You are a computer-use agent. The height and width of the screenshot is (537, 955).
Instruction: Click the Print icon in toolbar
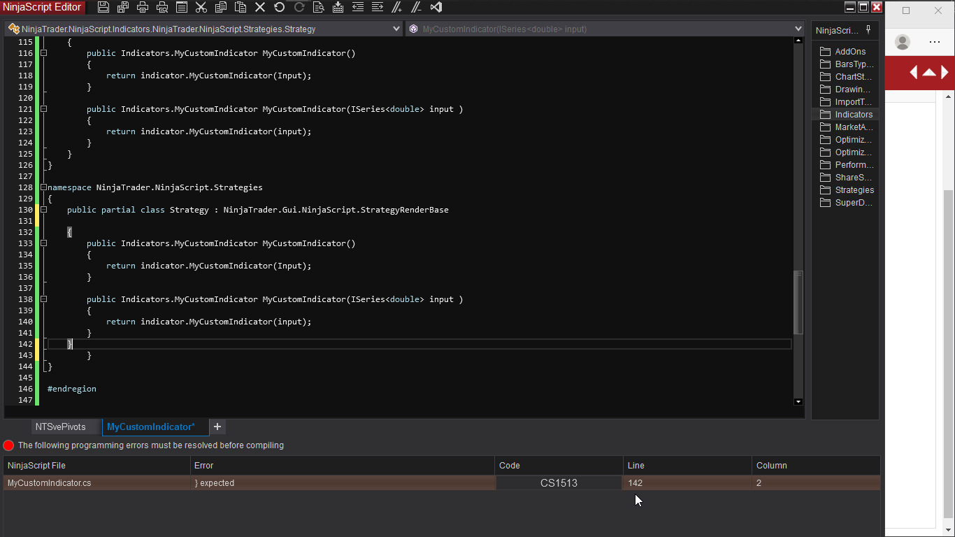pos(143,7)
